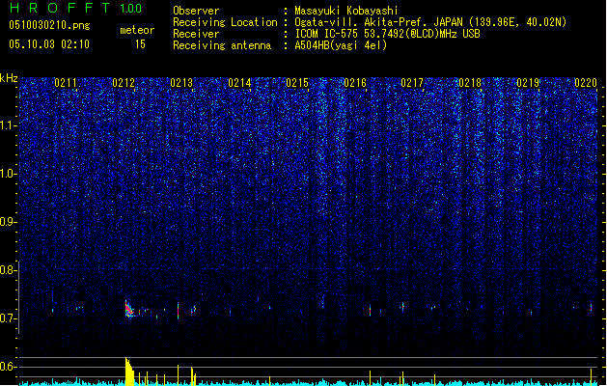Viewport: 607px width, 386px height.
Task: Click the 'Receiving Location' field label
Action: (x=225, y=22)
